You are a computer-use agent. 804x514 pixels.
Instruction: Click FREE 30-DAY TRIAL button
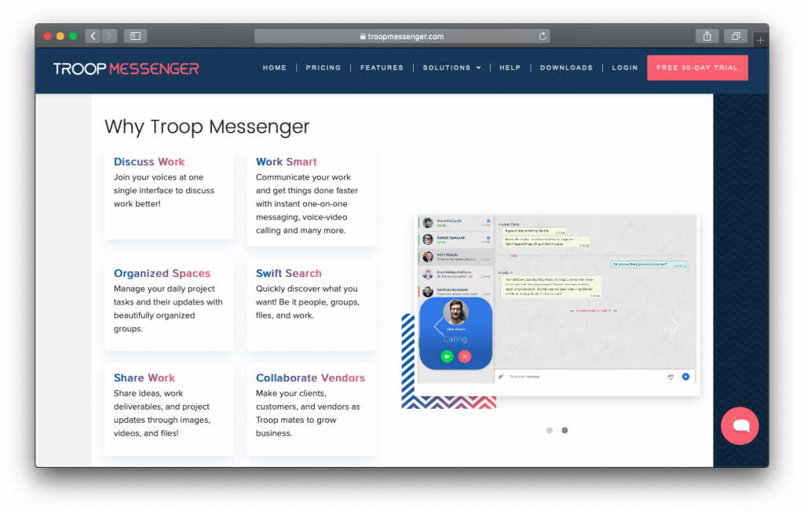pos(697,67)
